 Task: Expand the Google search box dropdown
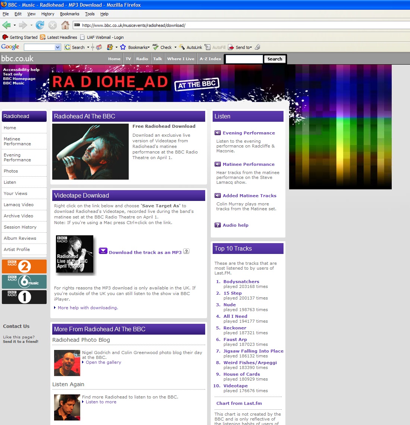click(57, 47)
